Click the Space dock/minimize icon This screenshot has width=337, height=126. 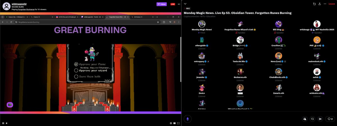point(315,4)
